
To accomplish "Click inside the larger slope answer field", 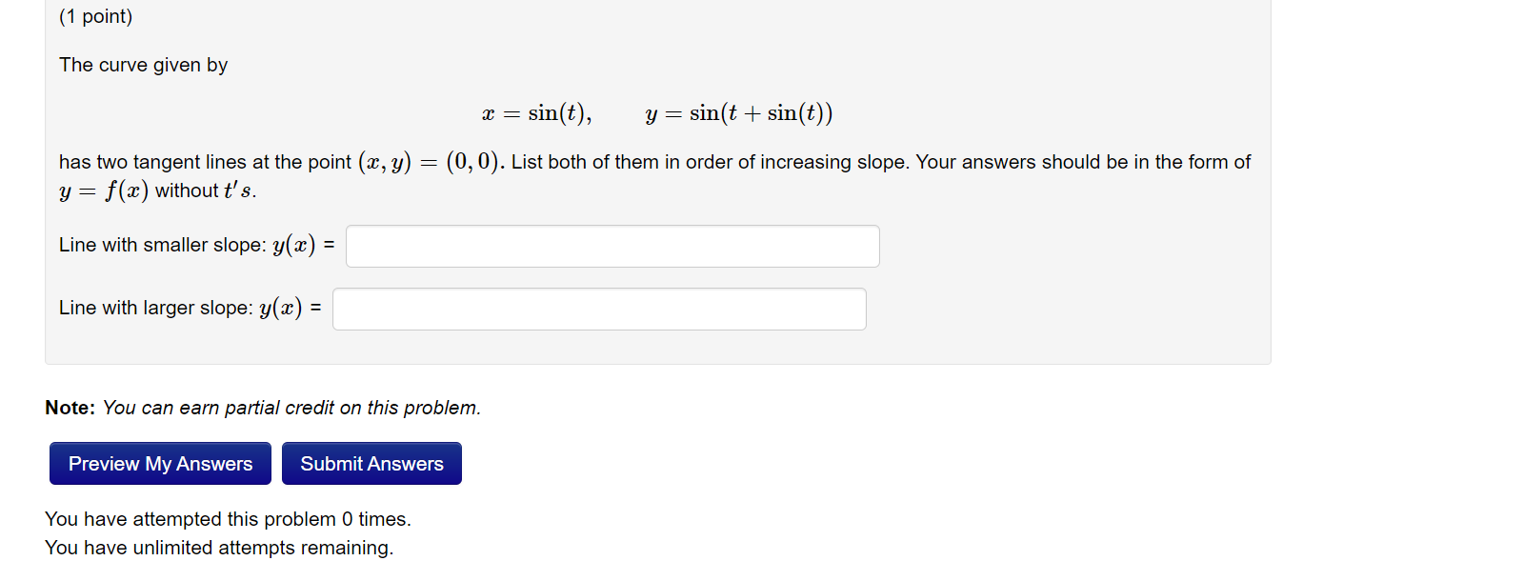I will point(599,309).
